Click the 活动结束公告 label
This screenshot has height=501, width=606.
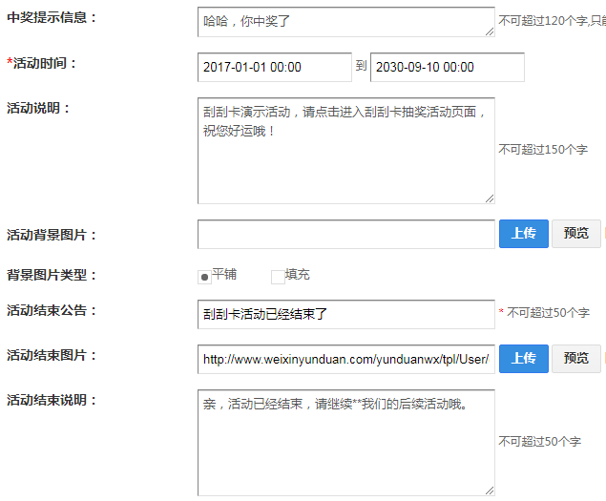click(x=52, y=311)
